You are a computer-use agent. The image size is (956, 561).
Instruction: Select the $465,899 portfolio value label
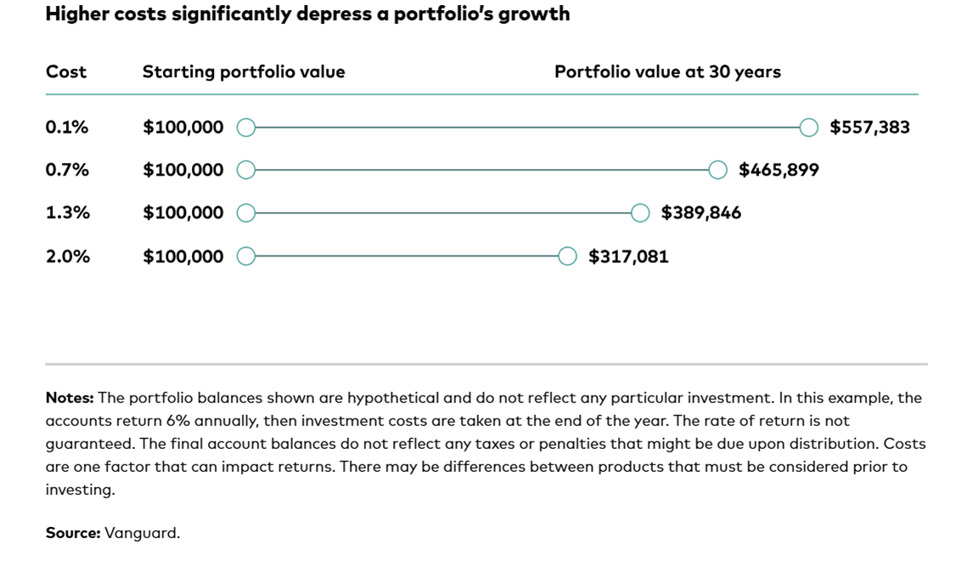coord(779,170)
